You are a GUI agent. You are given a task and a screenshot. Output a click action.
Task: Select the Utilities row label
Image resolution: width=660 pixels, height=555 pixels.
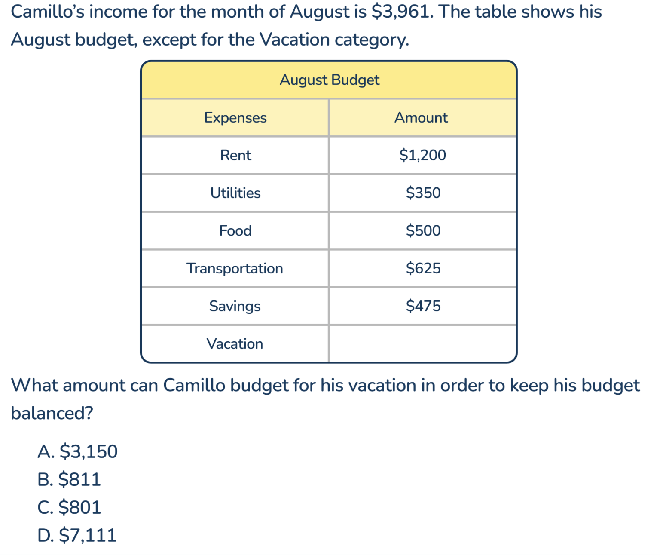coord(235,193)
